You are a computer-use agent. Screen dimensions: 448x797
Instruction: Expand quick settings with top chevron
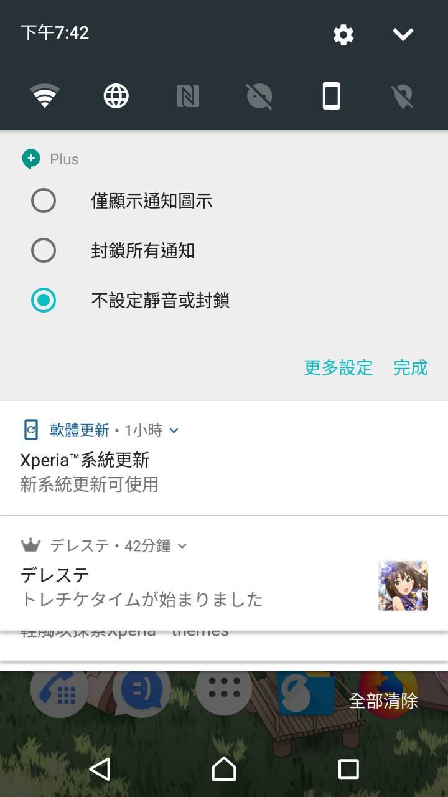point(403,34)
